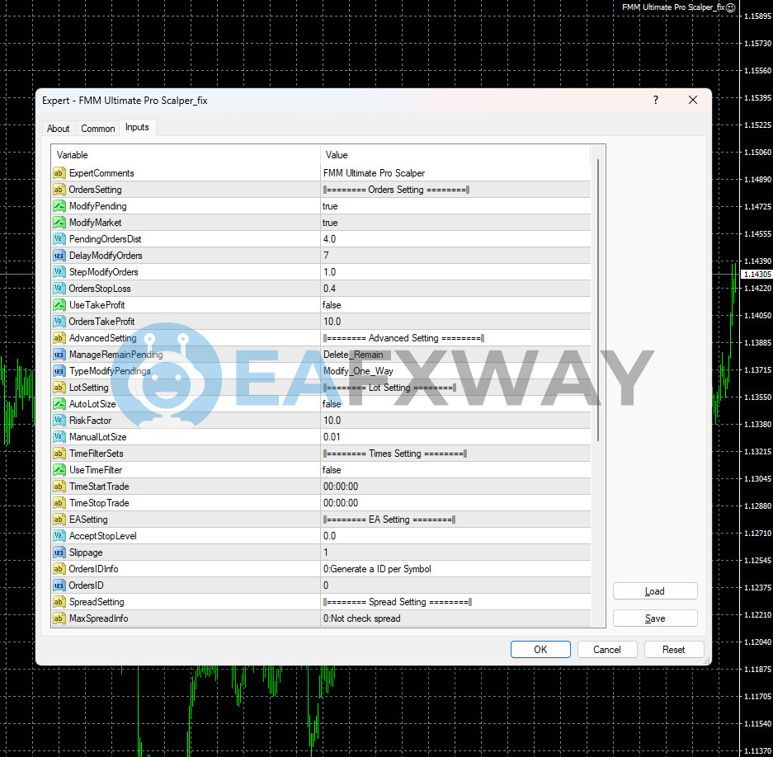Viewport: 773px width, 757px height.
Task: Click the OrdersID integer type icon
Action: (x=59, y=585)
